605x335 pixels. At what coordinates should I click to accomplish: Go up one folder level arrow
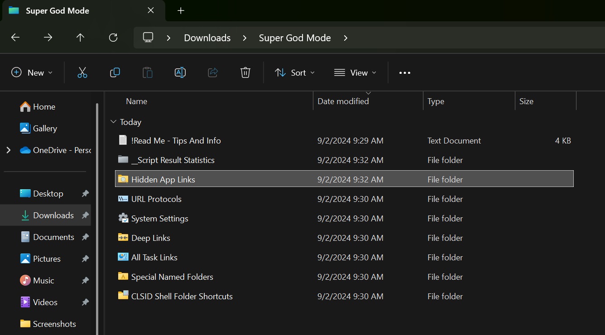click(81, 38)
